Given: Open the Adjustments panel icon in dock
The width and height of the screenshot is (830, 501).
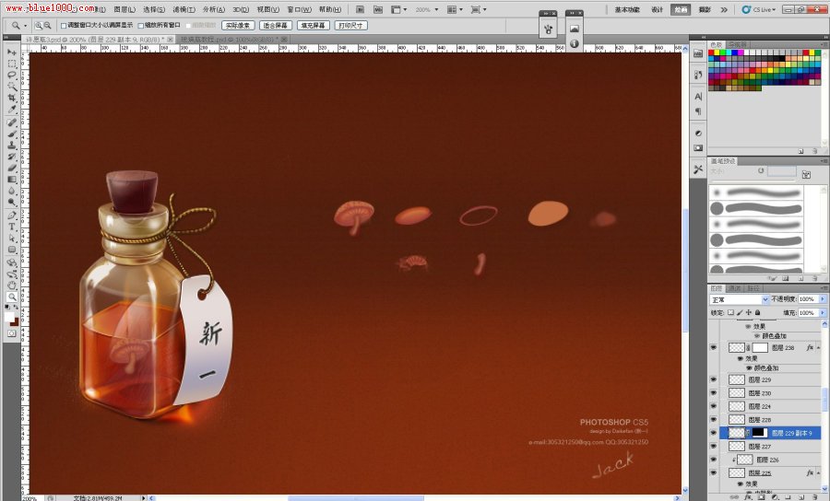Looking at the screenshot, I should coord(698,134).
